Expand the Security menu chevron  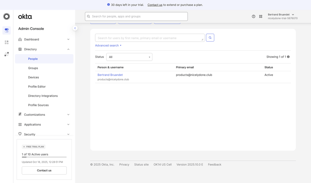pyautogui.click(x=68, y=134)
